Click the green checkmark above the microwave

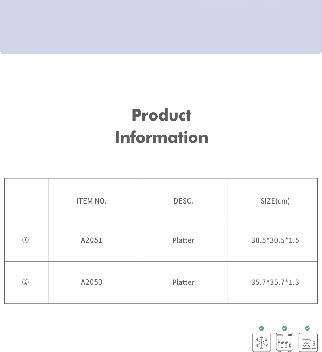click(x=307, y=328)
